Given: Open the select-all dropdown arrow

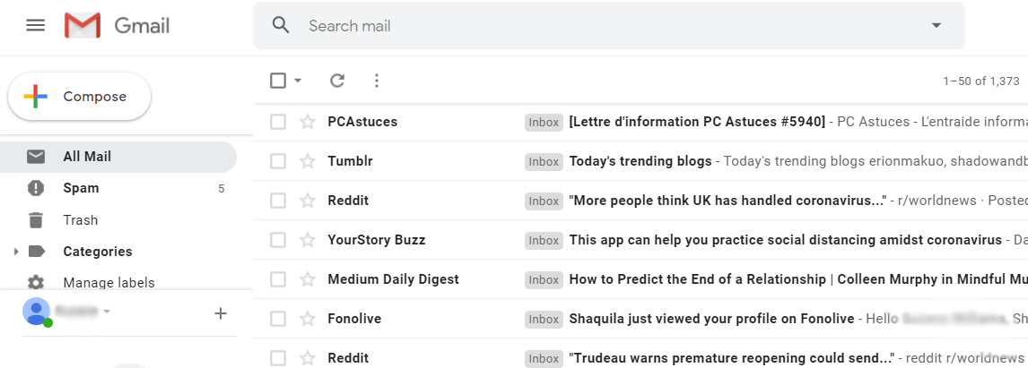Looking at the screenshot, I should (298, 81).
